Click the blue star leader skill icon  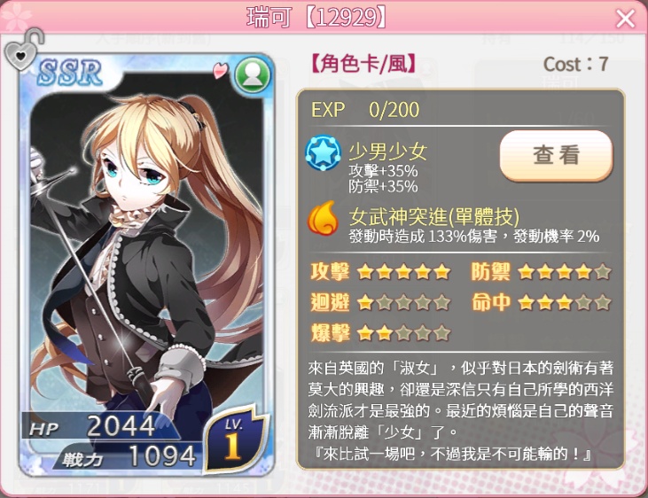(x=323, y=154)
